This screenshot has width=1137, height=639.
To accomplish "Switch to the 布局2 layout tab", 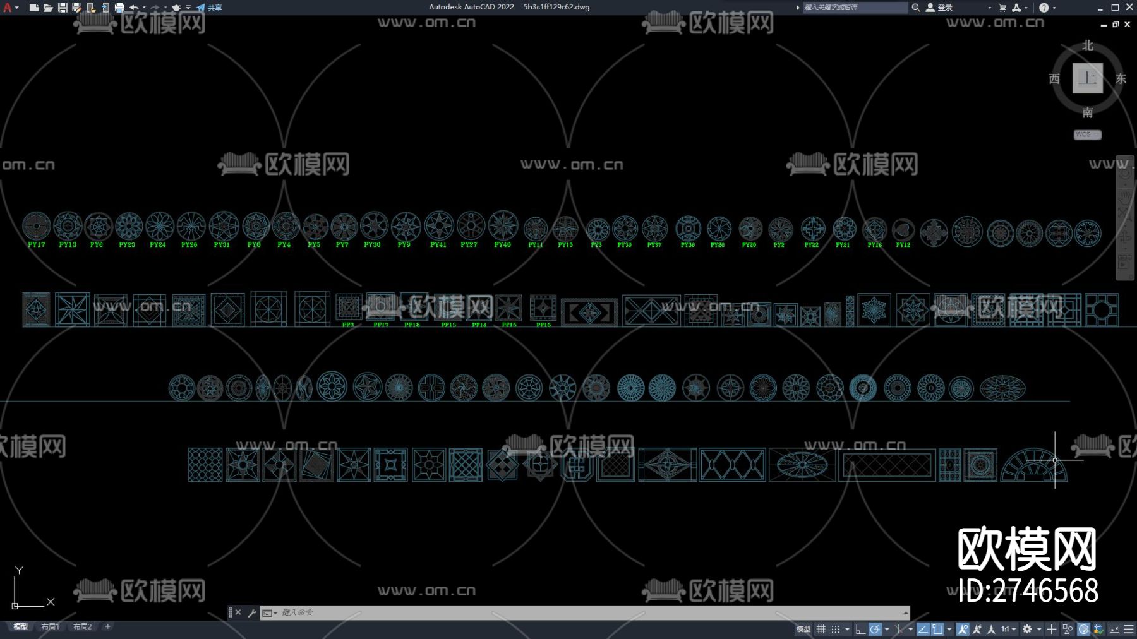I will [x=82, y=626].
